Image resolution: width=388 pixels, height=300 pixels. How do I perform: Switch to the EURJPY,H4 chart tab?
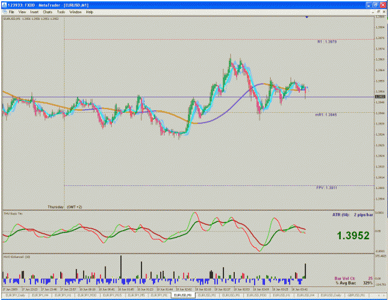40,295
